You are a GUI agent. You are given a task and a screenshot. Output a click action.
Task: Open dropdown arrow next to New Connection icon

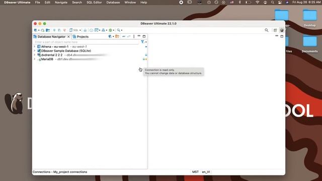click(39, 30)
